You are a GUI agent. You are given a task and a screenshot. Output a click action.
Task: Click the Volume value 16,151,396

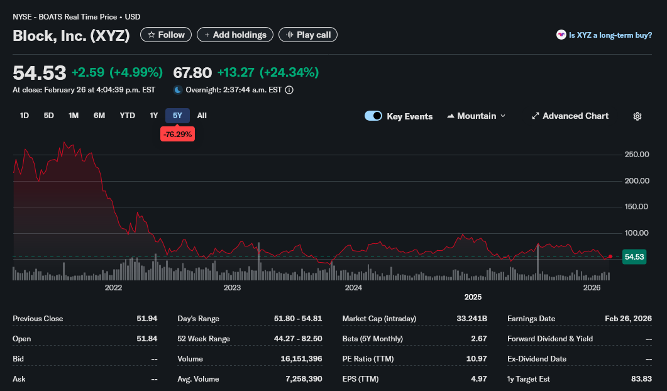point(301,359)
